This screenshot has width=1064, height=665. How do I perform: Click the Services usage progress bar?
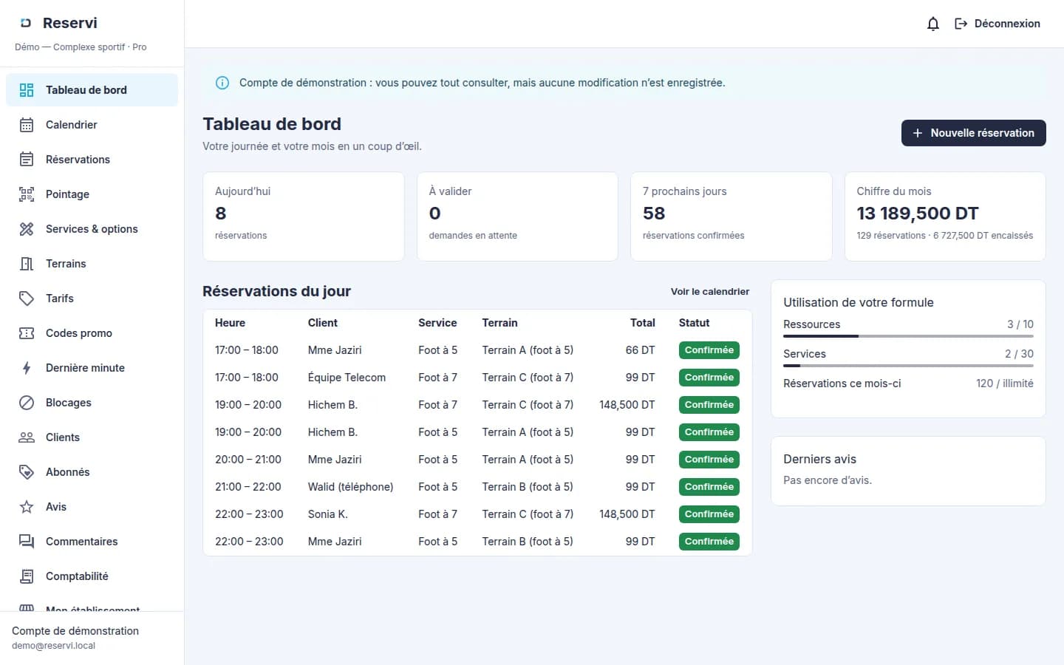pos(908,366)
